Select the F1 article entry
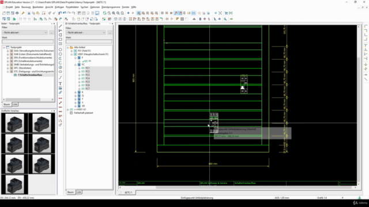Screen dimensions: 369x207 (90, 61)
